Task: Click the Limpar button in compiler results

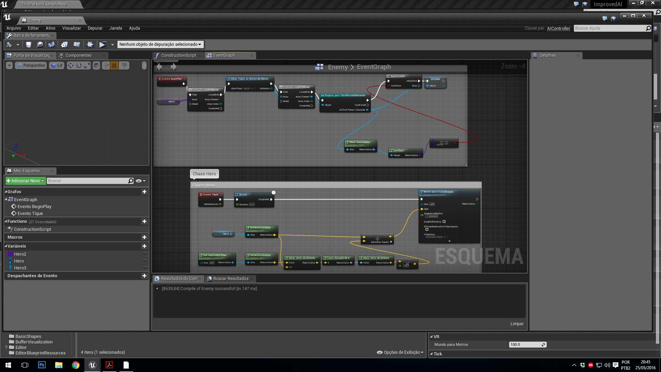Action: [517, 324]
